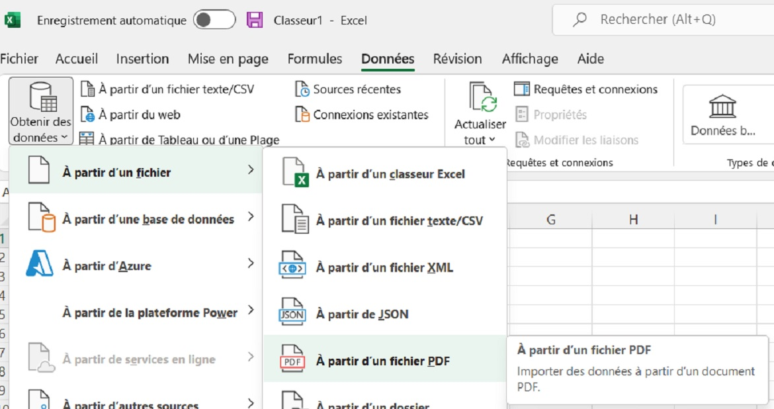Select column G header

tap(550, 219)
